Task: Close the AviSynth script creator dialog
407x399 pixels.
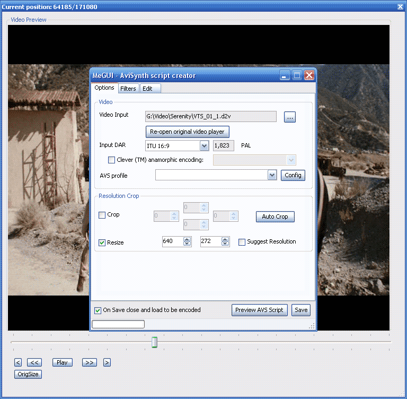Action: (309, 76)
